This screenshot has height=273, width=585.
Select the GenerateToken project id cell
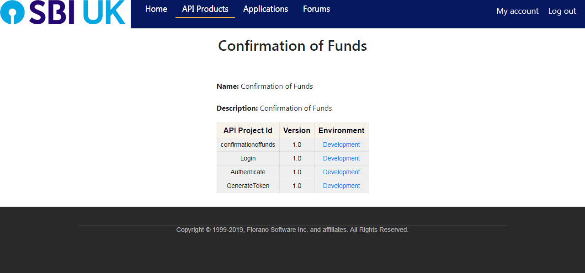pos(248,186)
